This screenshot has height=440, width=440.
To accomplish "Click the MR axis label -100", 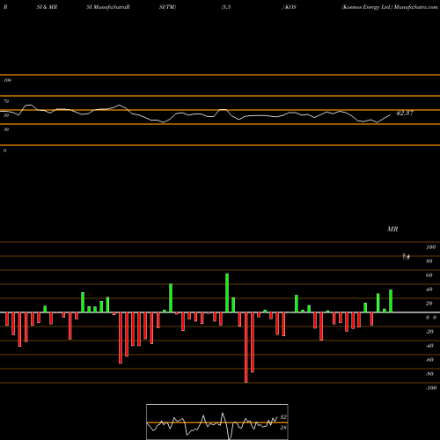I will [431, 388].
